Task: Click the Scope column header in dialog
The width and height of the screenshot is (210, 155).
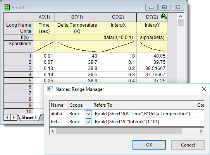Action: pyautogui.click(x=80, y=105)
